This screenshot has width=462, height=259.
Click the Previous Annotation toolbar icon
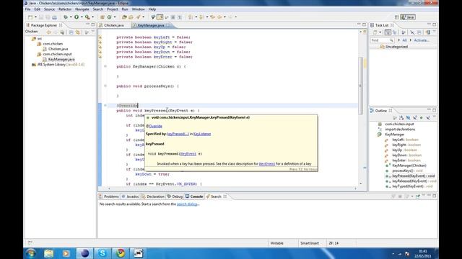201,17
